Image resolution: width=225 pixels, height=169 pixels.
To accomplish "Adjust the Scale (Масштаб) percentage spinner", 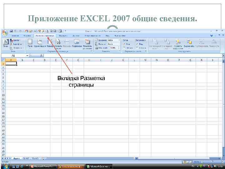I will (x=119, y=48).
